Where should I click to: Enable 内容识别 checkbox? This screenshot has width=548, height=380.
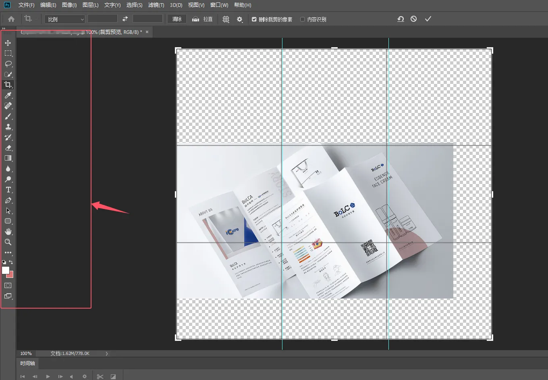(302, 19)
